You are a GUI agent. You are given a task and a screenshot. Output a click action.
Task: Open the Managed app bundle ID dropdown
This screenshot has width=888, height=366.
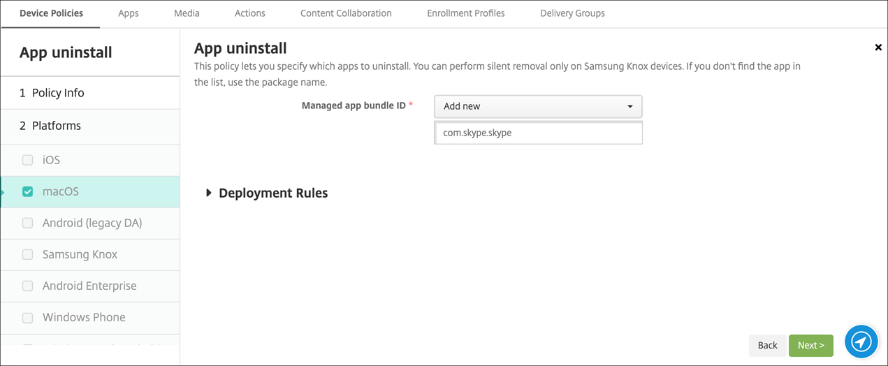pos(538,106)
